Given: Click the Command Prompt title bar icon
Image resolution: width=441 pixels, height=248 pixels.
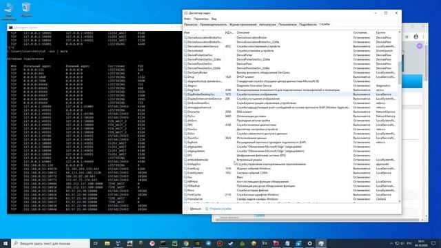Looking at the screenshot, I should click(11, 28).
